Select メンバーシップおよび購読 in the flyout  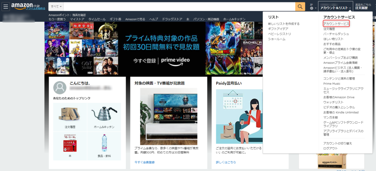coord(340,58)
